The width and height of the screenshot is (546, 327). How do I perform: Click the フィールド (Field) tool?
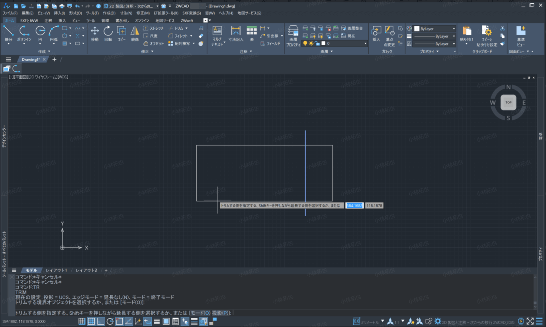click(270, 43)
